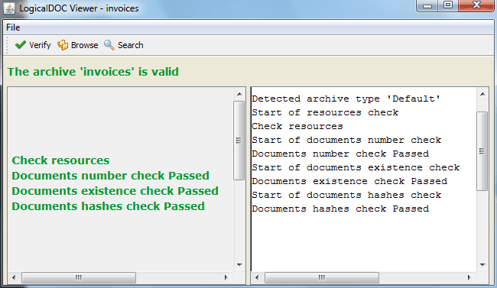Click the right panel horizontal scrollbar thumb
Viewport: 497px width, 288px height.
322,277
